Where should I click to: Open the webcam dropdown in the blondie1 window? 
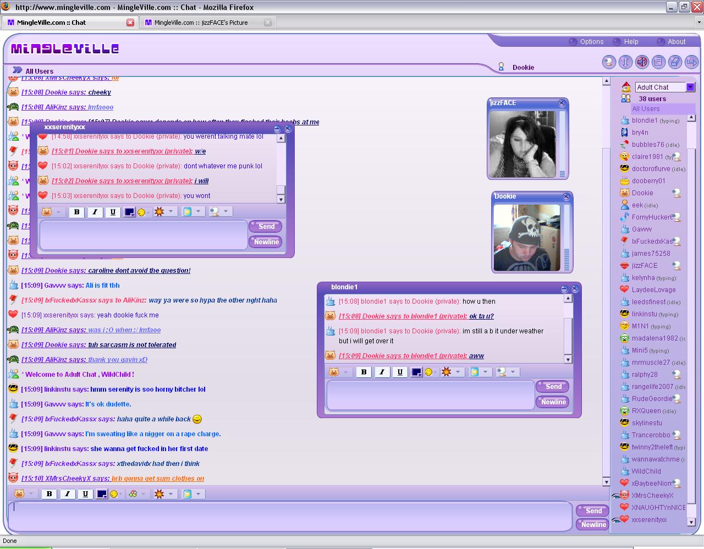[507, 372]
